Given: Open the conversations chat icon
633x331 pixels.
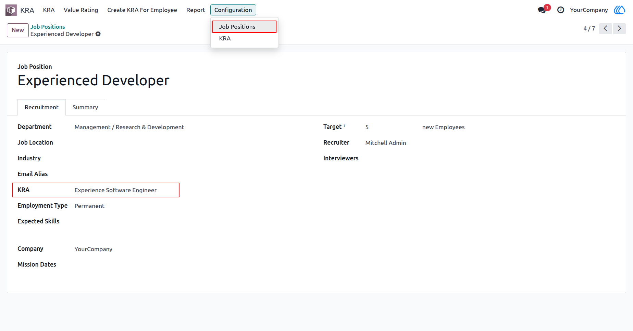Looking at the screenshot, I should [x=542, y=10].
